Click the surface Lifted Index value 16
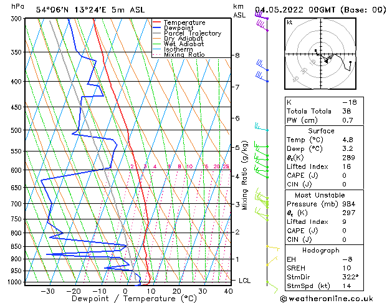Viewport: 392px width, 303px height. (347, 166)
